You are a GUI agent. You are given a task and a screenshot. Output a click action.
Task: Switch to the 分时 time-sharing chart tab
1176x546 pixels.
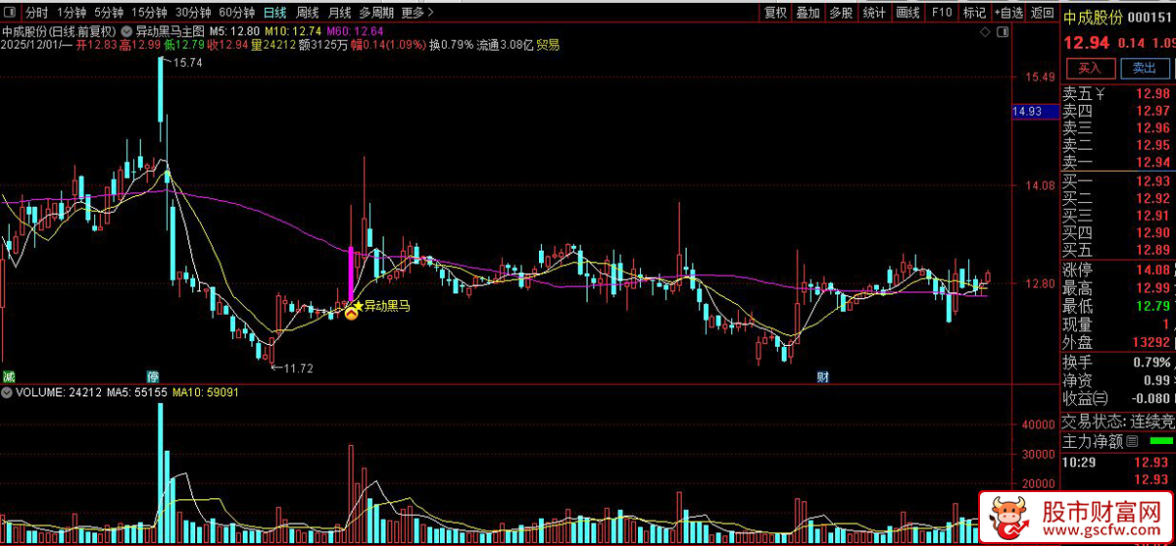point(36,13)
